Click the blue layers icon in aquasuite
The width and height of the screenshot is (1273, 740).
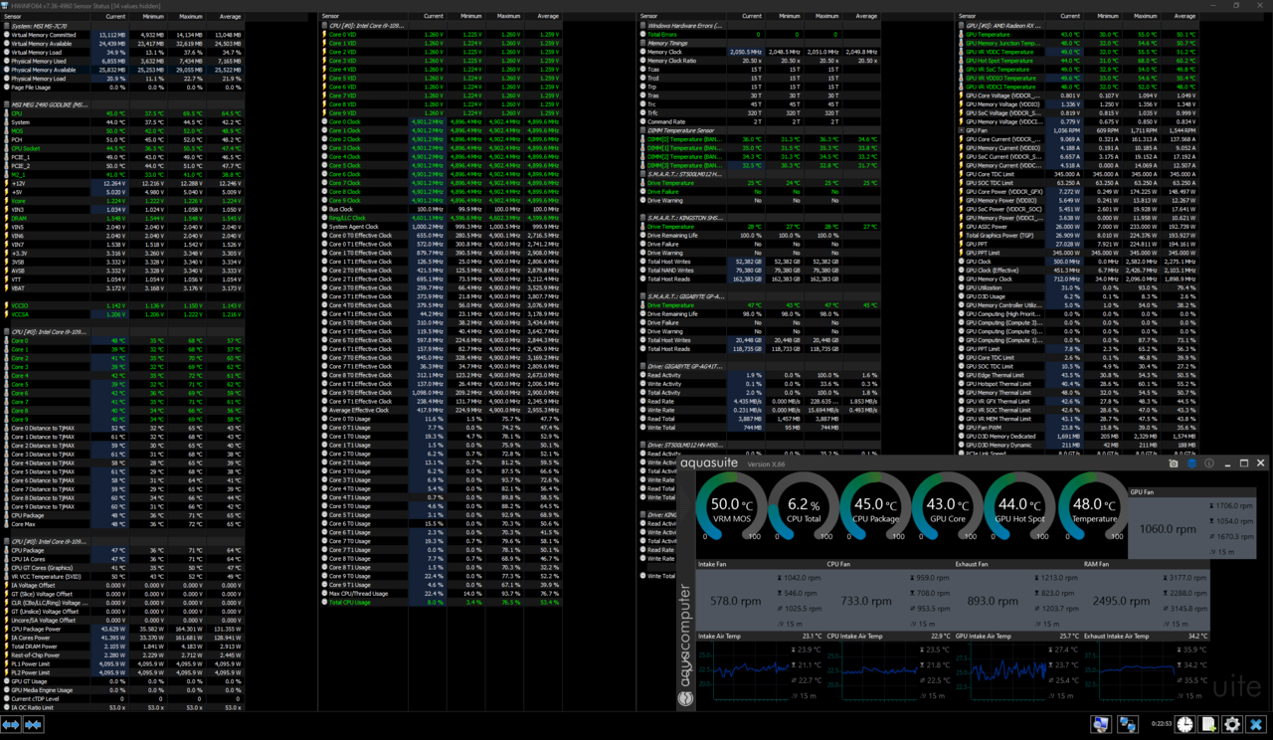point(1191,463)
